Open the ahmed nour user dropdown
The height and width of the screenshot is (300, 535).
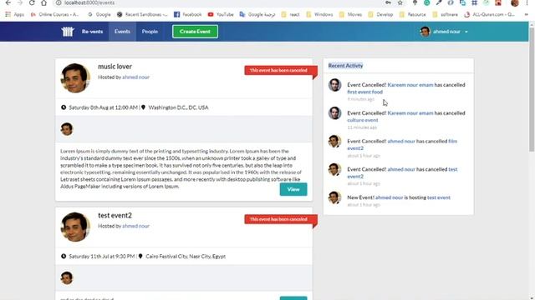(444, 32)
